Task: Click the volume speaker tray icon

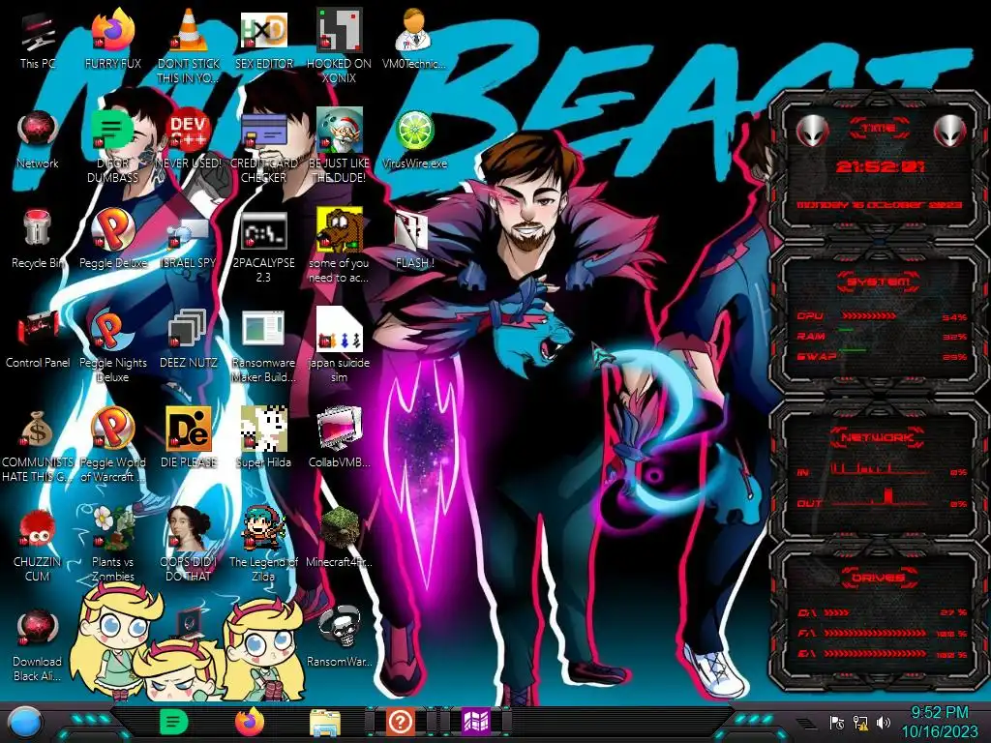Action: (884, 722)
